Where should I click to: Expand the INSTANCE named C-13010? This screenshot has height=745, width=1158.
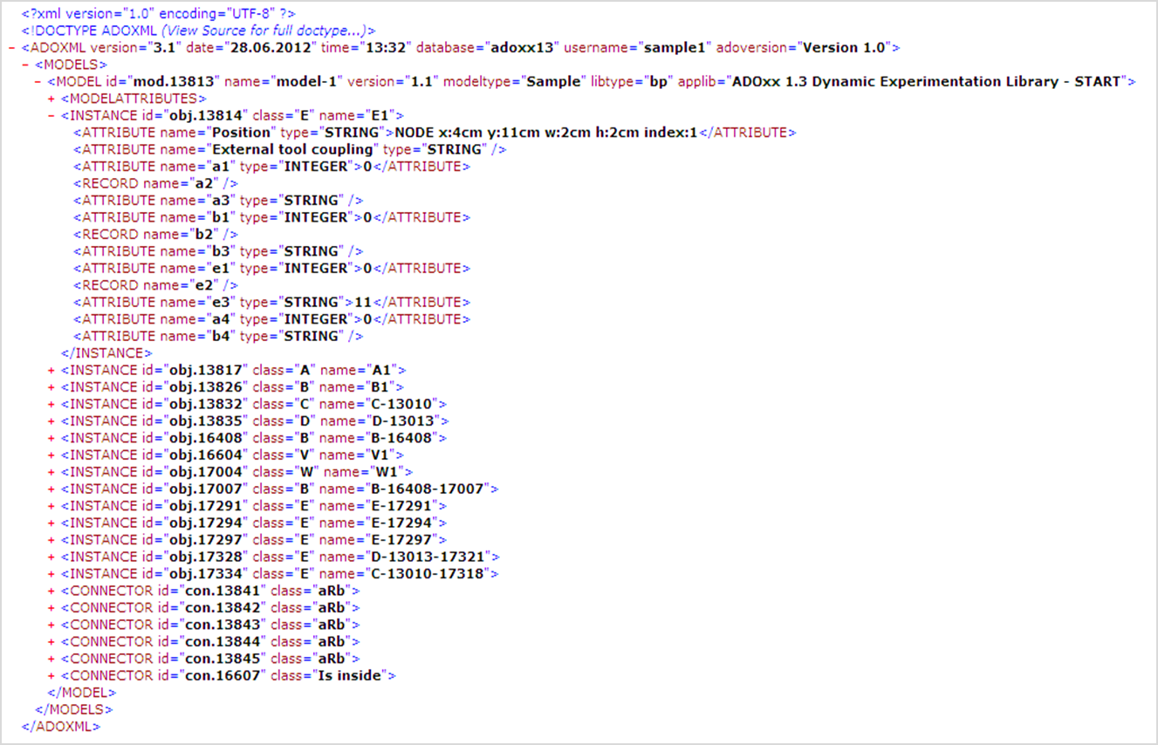coord(49,403)
